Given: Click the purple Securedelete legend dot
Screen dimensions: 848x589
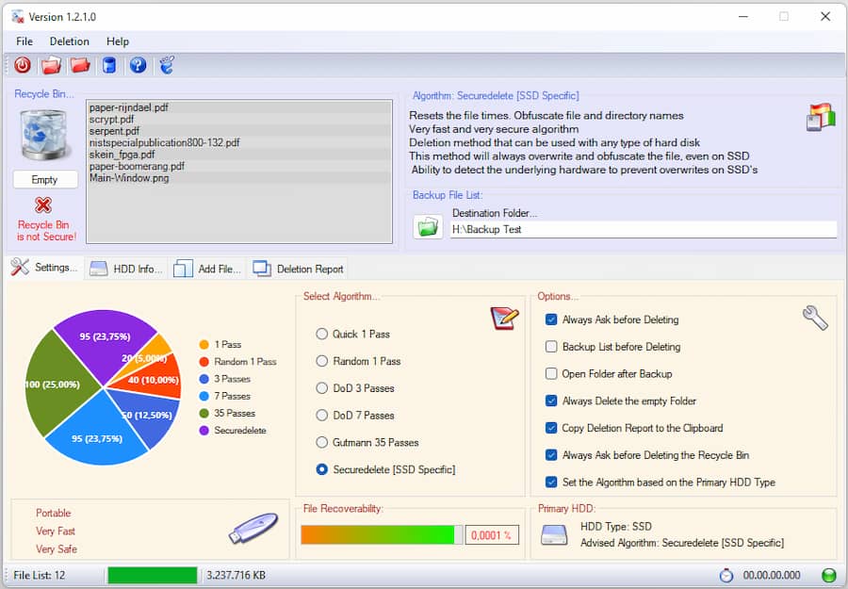Looking at the screenshot, I should point(204,431).
